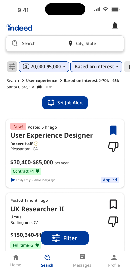The width and height of the screenshot is (130, 276).
Task: Click the City, State input field
Action: point(95,43)
